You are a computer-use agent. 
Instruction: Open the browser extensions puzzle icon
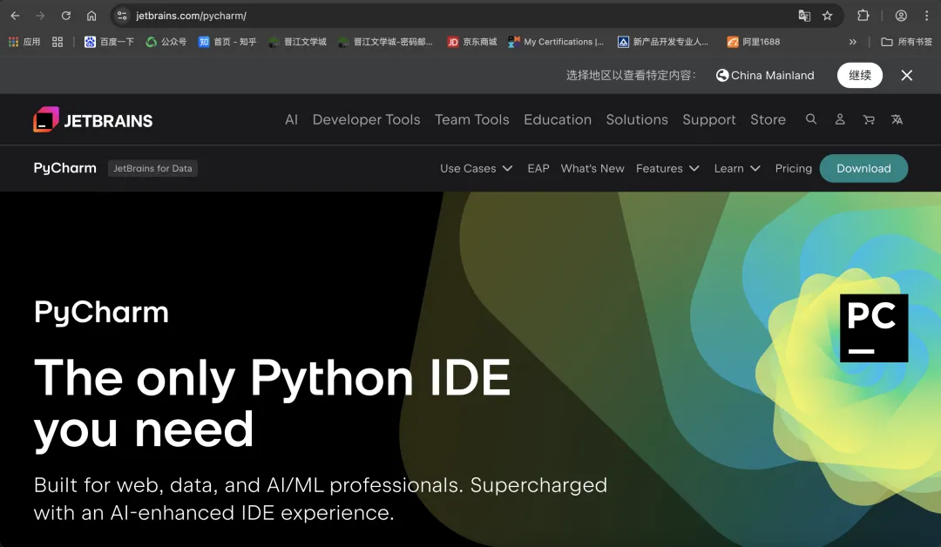point(863,16)
